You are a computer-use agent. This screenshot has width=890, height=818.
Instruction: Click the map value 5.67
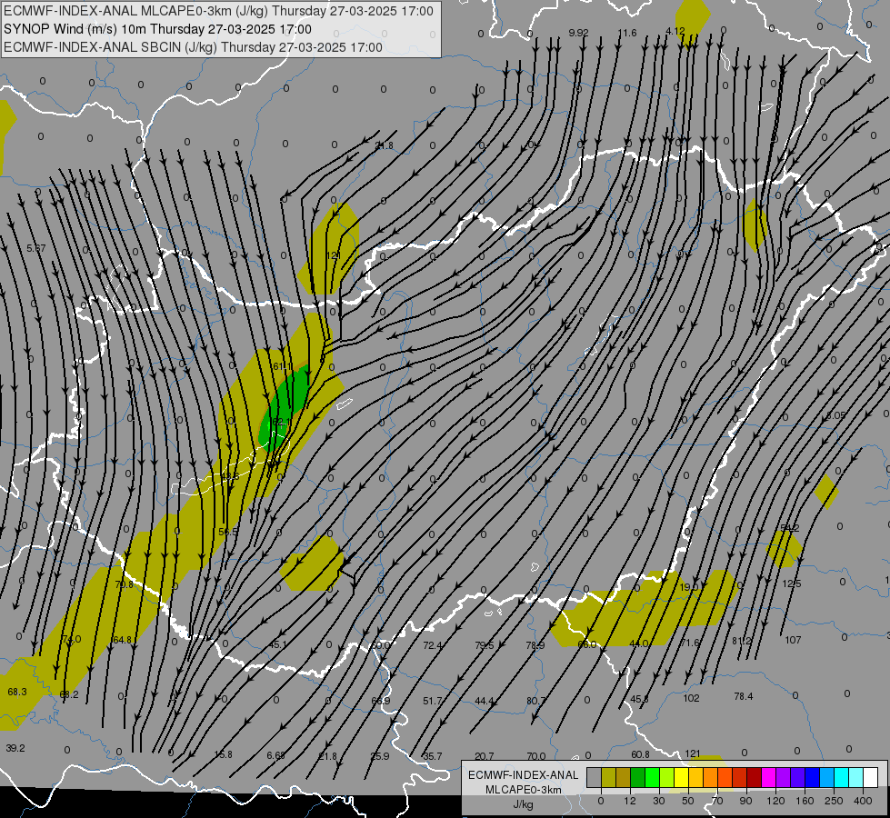(x=36, y=248)
